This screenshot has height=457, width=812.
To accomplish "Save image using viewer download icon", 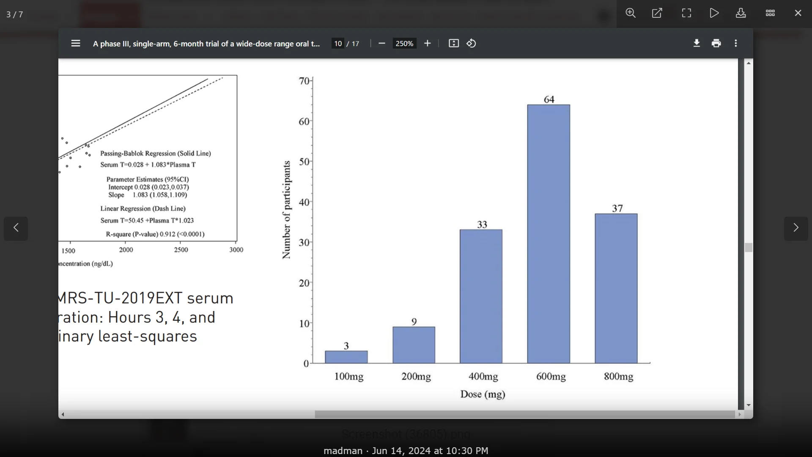I will [x=741, y=14].
